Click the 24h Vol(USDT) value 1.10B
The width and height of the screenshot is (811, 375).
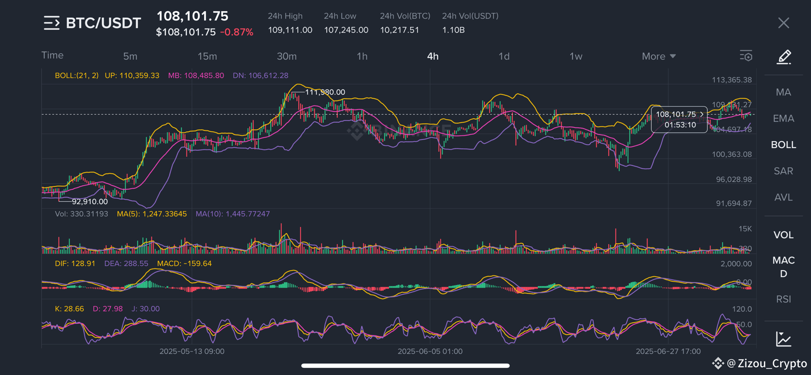pyautogui.click(x=453, y=30)
